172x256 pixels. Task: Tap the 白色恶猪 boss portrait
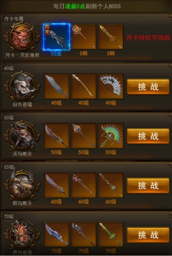pos(22,86)
